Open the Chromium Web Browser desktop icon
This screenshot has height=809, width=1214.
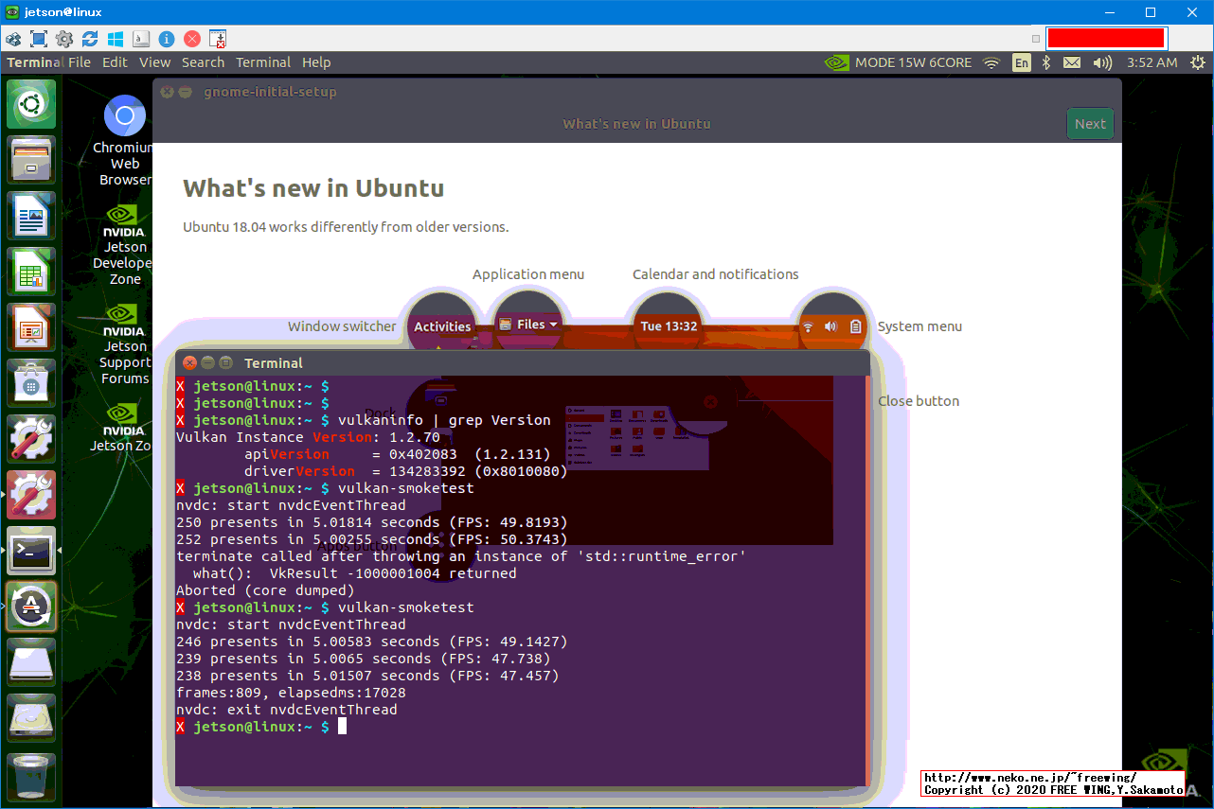click(124, 117)
